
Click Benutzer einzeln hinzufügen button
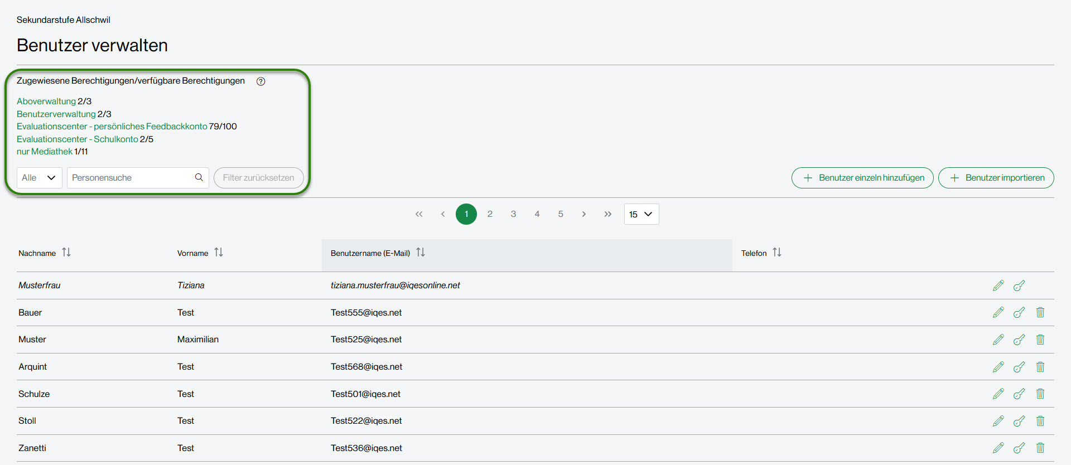[x=862, y=178]
